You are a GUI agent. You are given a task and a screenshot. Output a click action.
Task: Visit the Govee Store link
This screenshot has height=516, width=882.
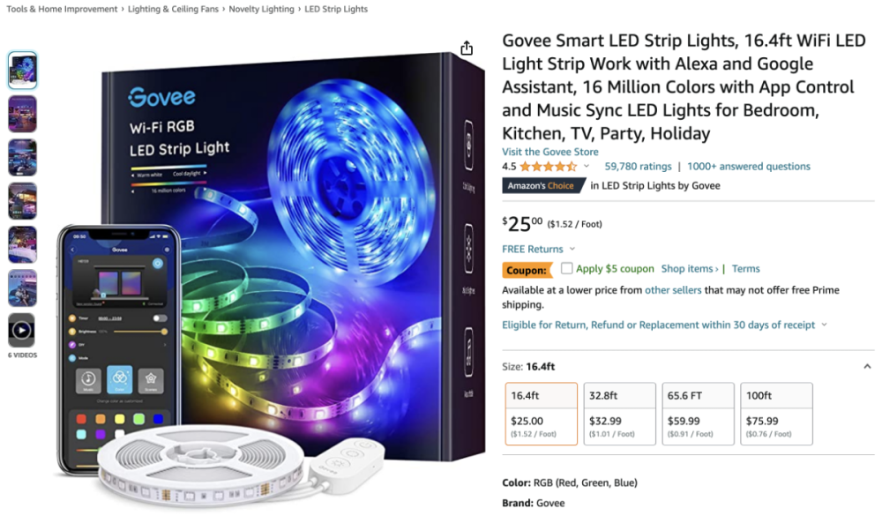(x=549, y=152)
